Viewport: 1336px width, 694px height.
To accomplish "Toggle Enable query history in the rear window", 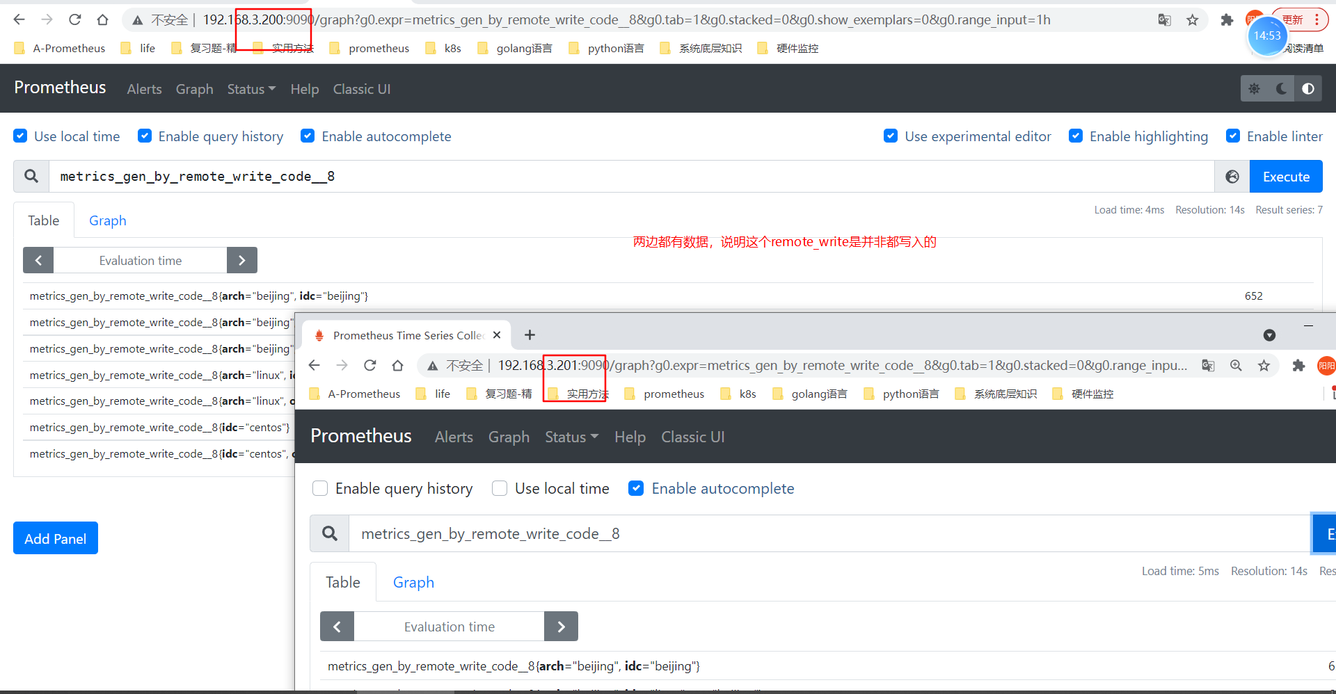I will [145, 136].
